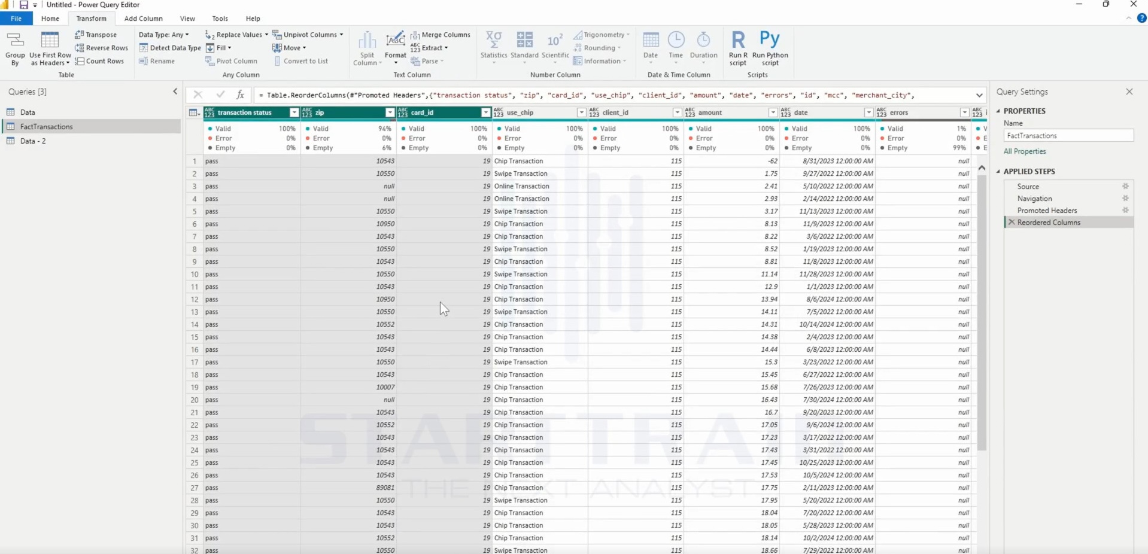This screenshot has height=554, width=1148.
Task: Run R script
Action: click(x=738, y=48)
